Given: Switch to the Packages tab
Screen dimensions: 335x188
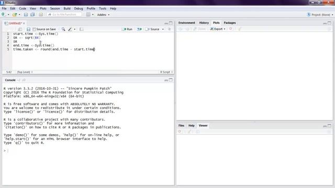Looking at the screenshot, I should coord(230,23).
